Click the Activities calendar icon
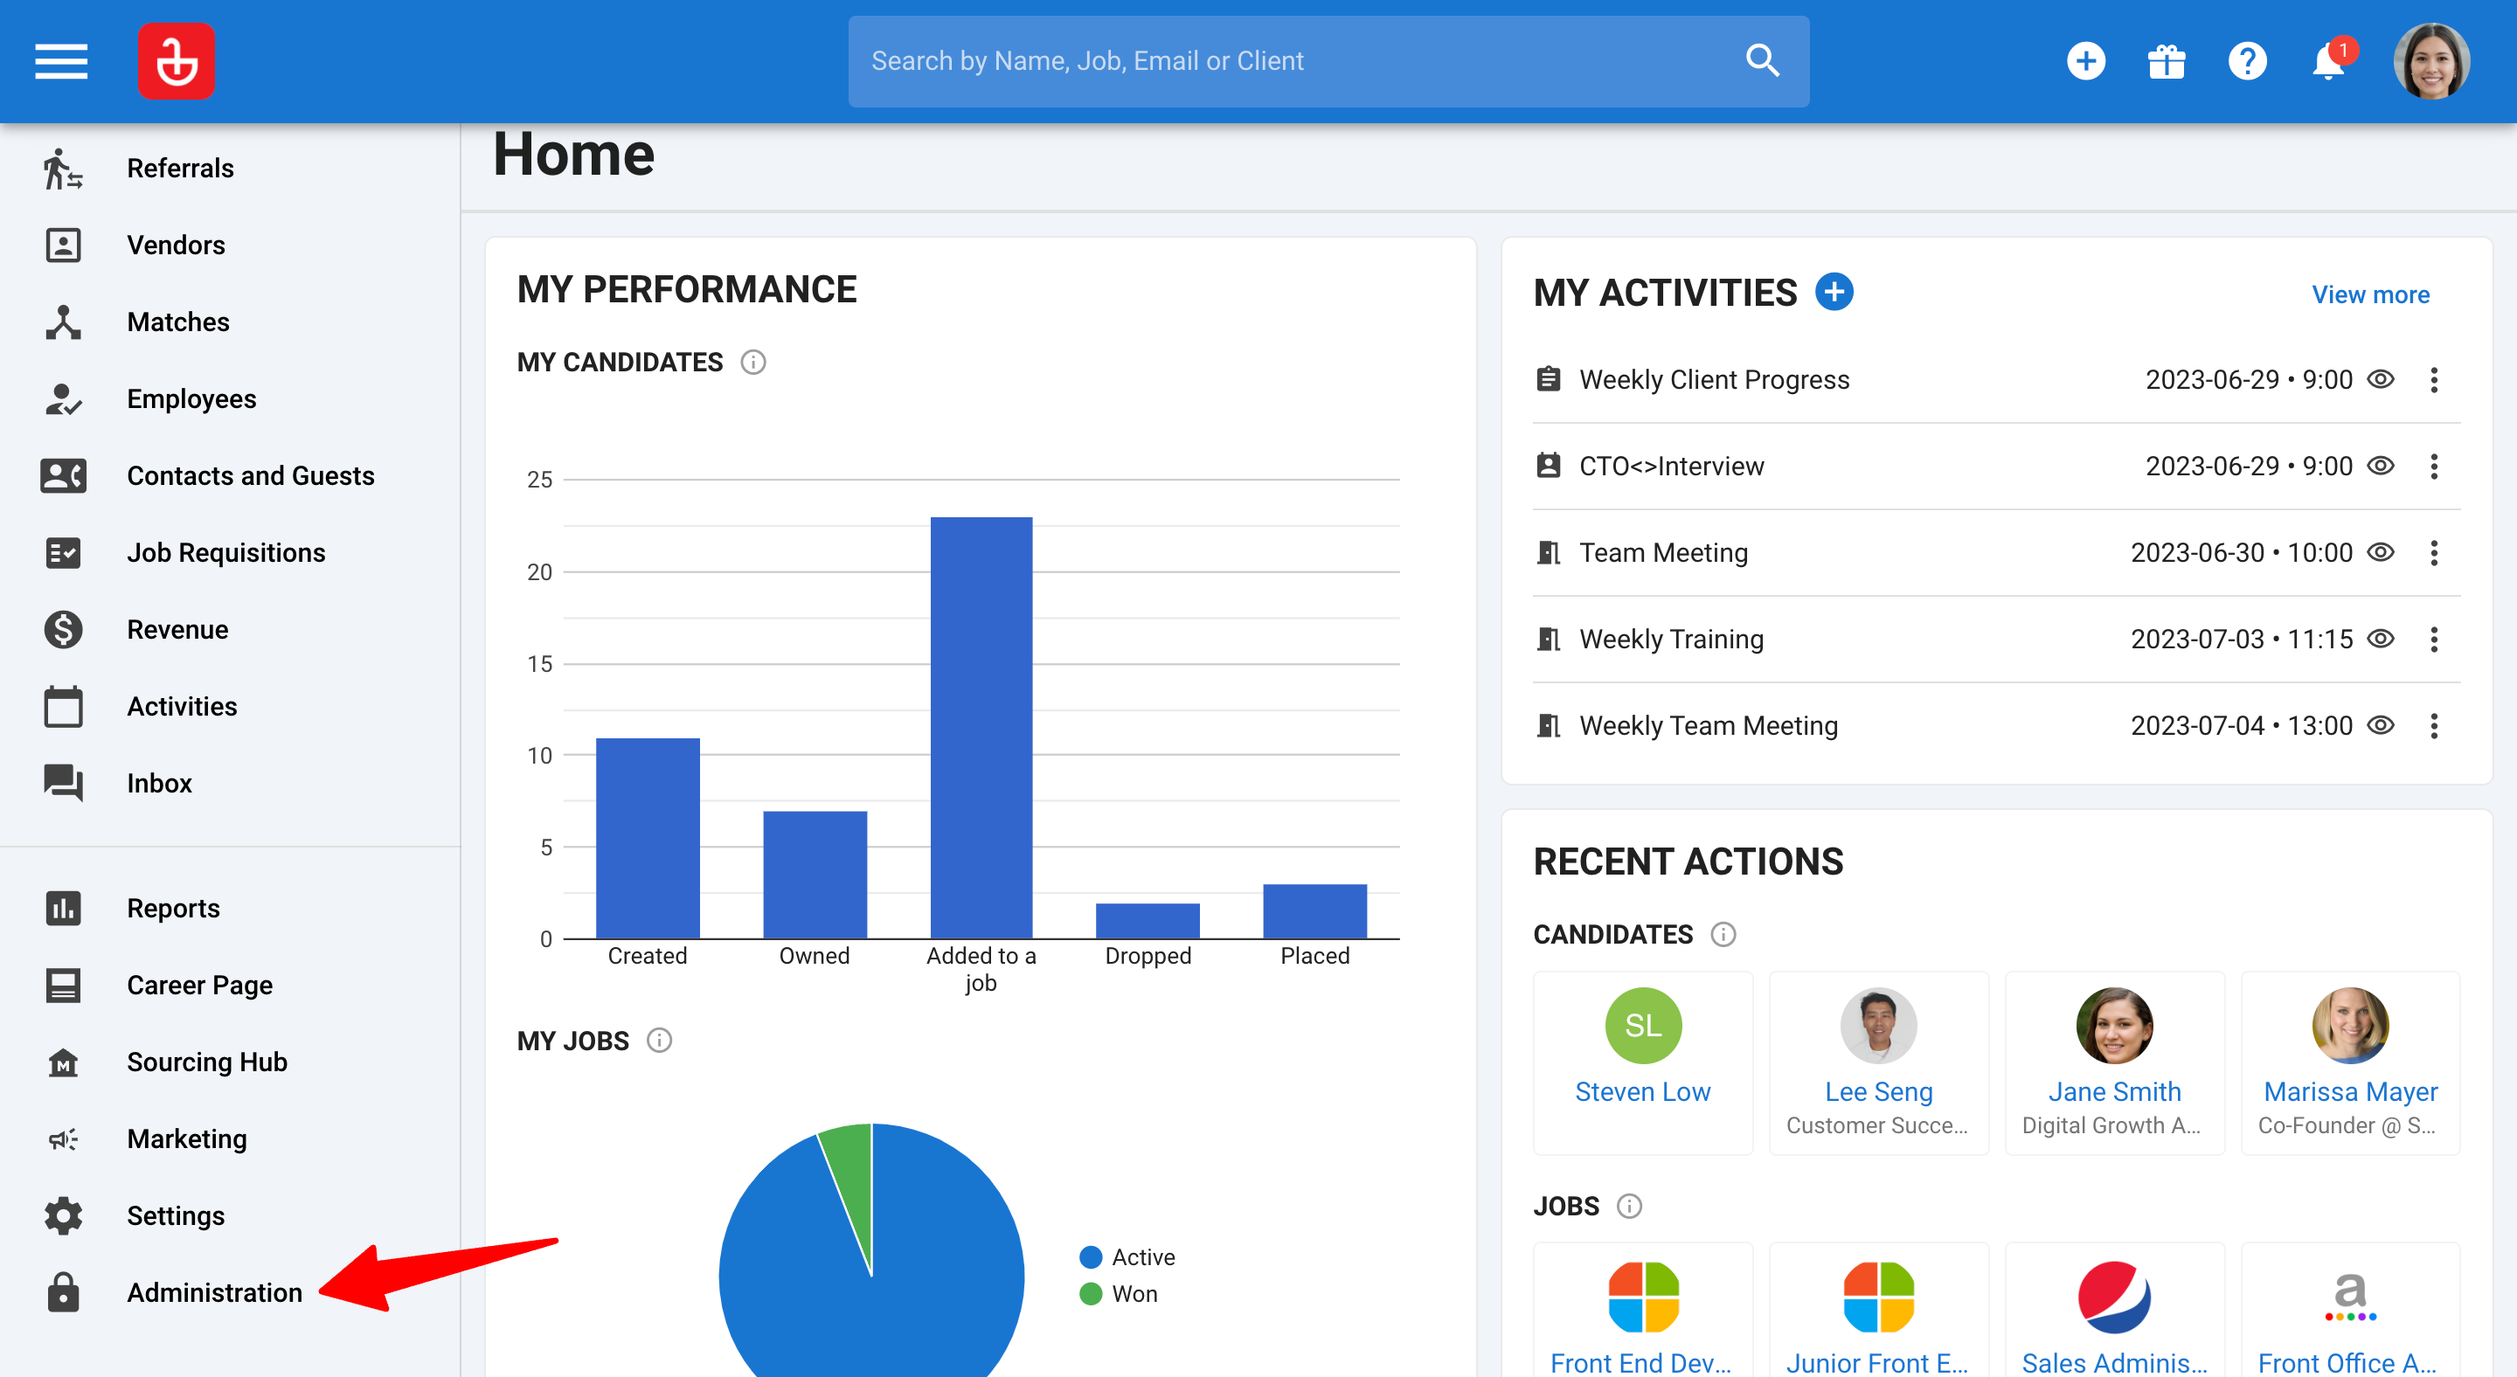Viewport: 2517px width, 1377px height. [x=63, y=706]
